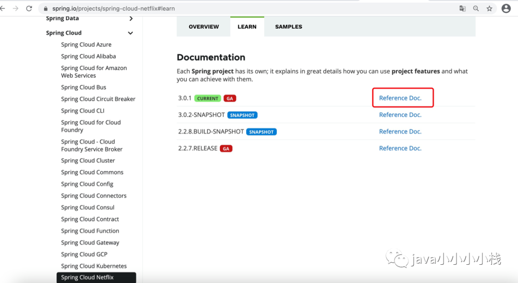Expand the Spring Data section chevron

tap(131, 19)
